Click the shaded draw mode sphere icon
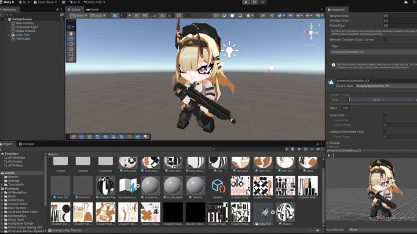The width and height of the screenshot is (417, 234). (232, 16)
